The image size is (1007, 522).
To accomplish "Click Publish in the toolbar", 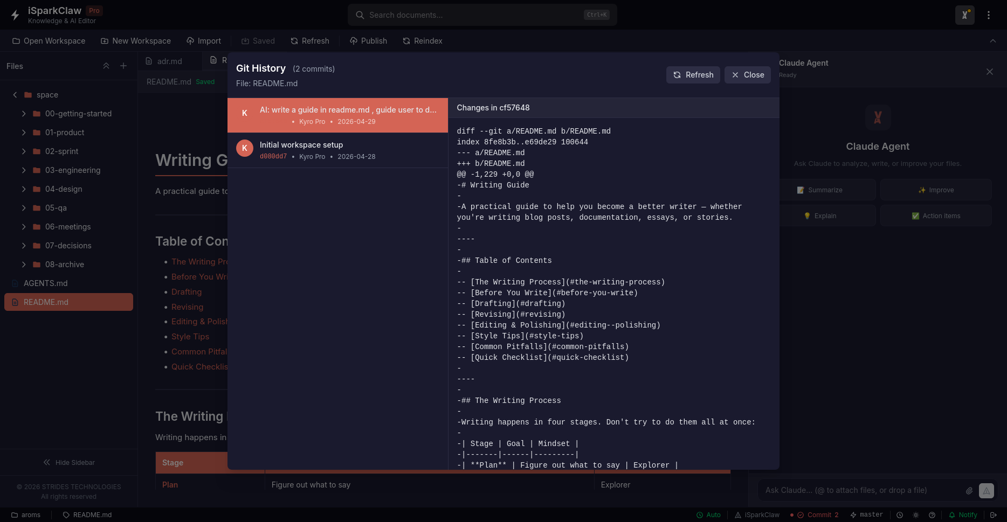I will tap(368, 41).
